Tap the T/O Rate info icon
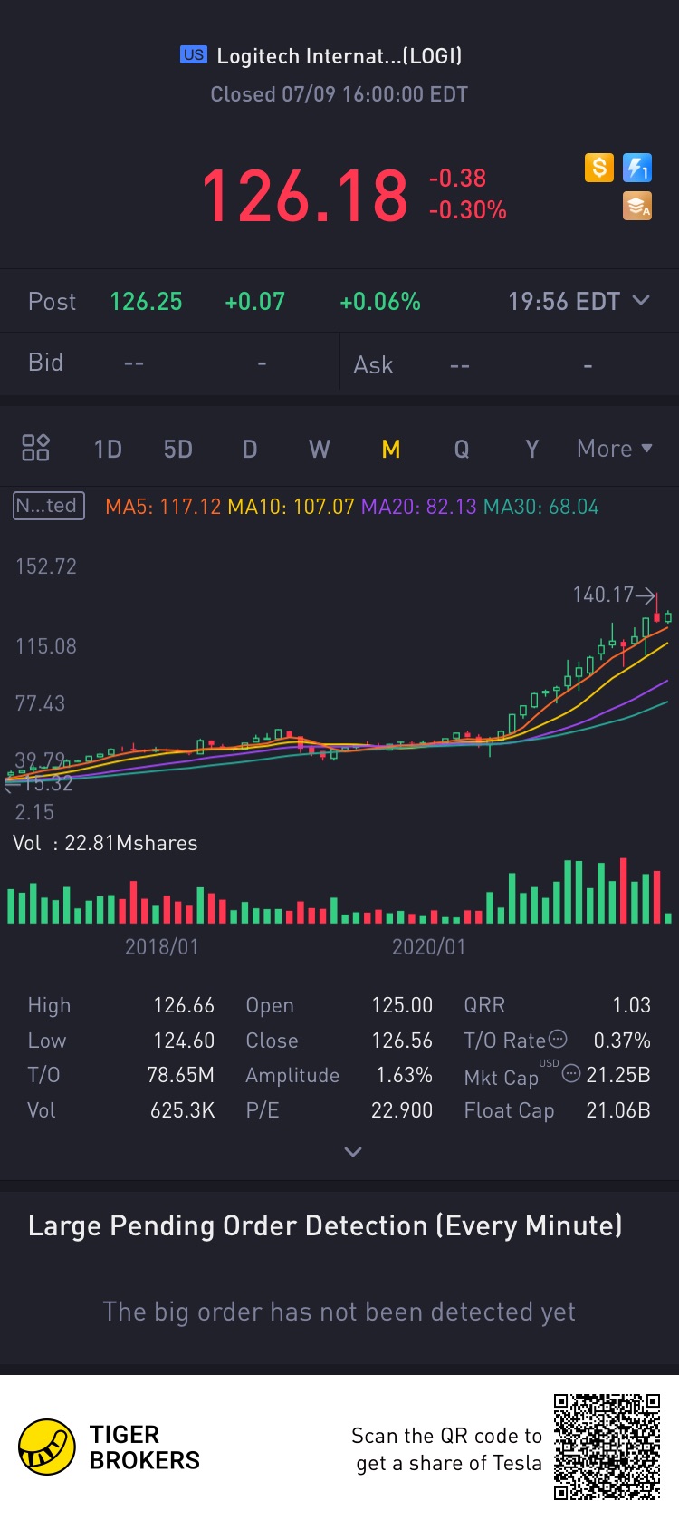 tap(559, 1039)
